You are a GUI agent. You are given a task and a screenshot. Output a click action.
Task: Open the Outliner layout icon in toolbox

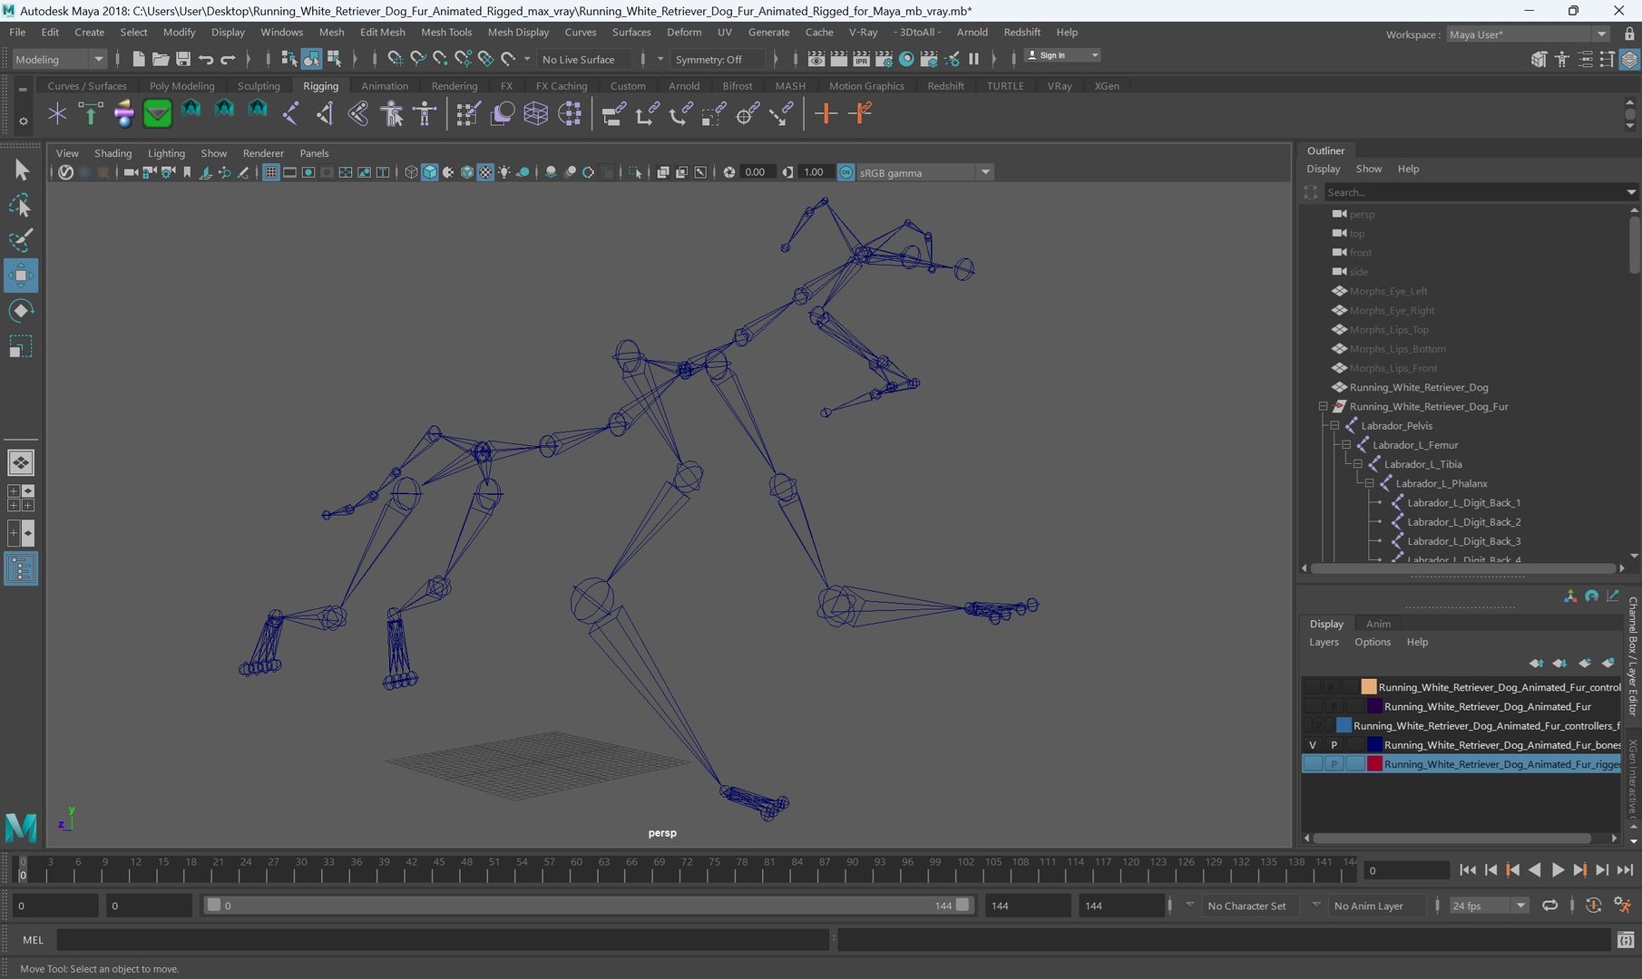(x=20, y=569)
